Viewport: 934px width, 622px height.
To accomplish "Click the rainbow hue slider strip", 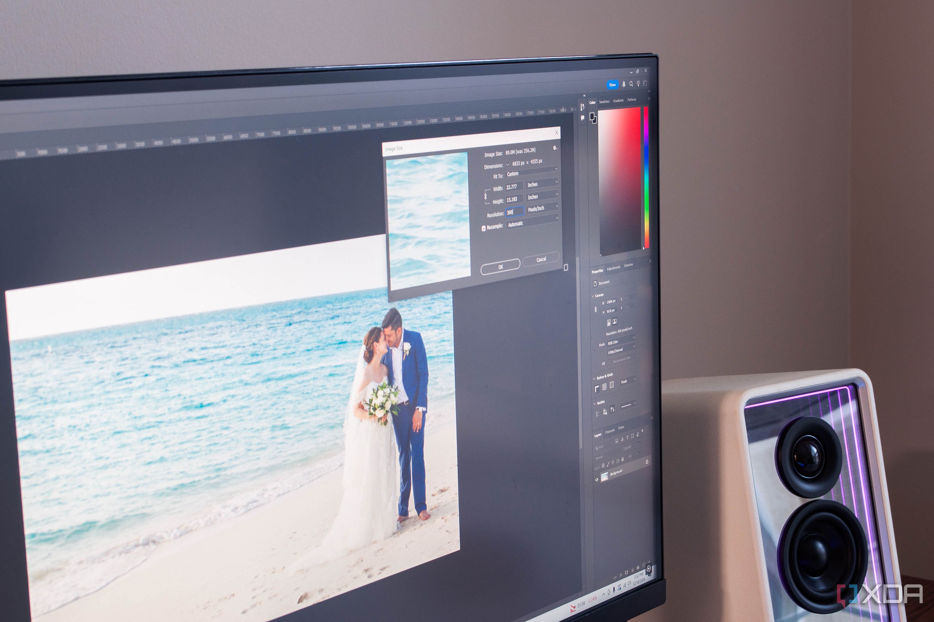I will point(646,177).
